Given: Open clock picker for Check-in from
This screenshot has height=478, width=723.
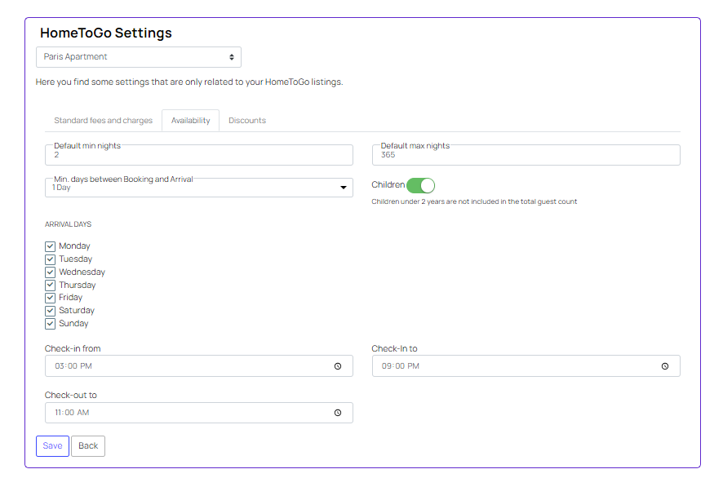Looking at the screenshot, I should [338, 366].
